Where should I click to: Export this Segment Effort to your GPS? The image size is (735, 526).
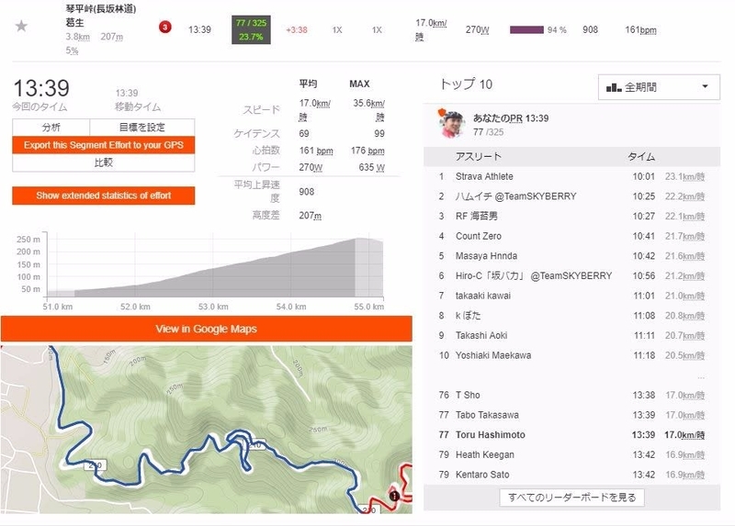(104, 145)
